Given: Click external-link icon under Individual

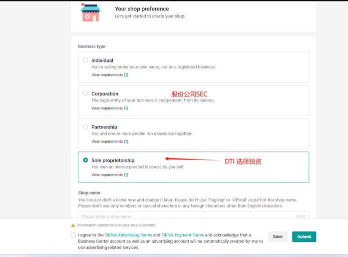Looking at the screenshot, I should [126, 75].
